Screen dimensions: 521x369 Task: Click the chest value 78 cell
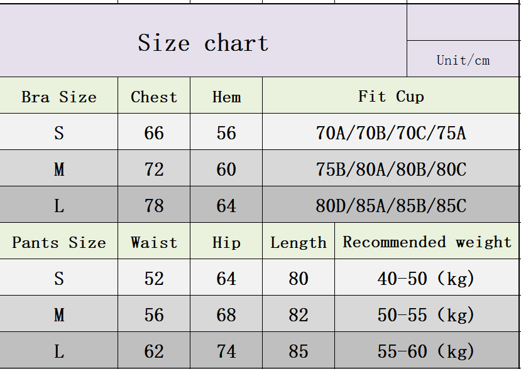(154, 205)
